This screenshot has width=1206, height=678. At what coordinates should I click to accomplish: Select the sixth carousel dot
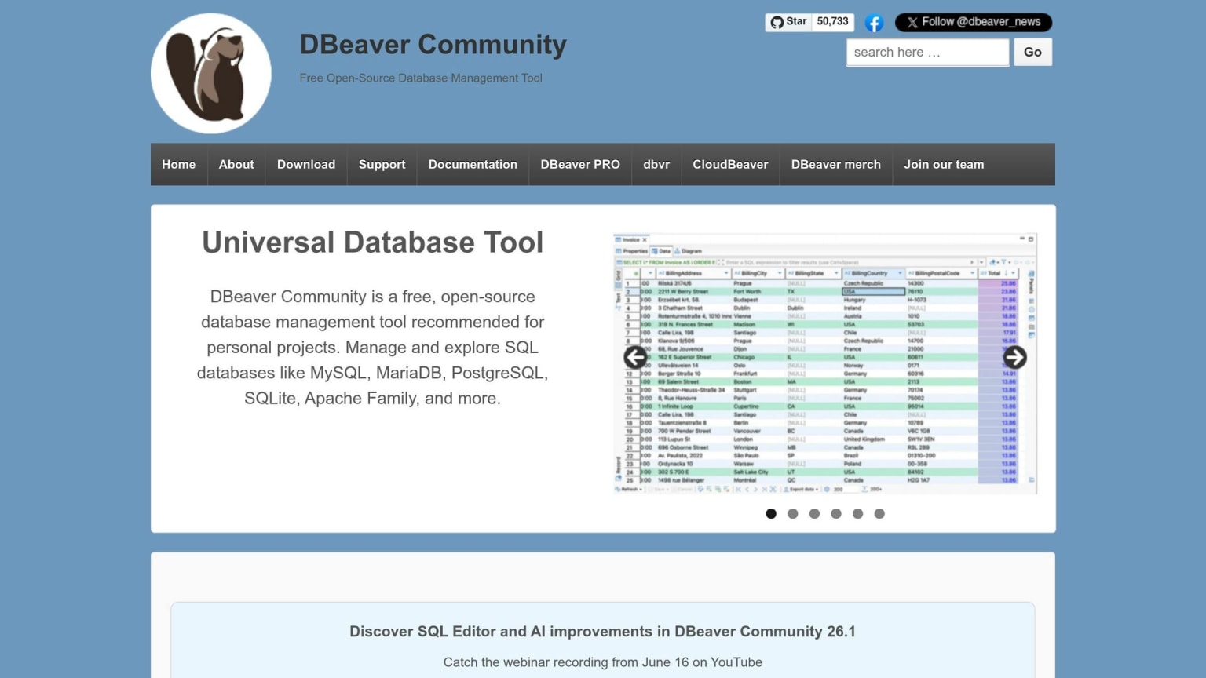(879, 513)
